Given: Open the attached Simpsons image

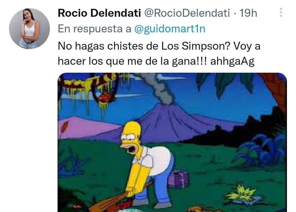Looking at the screenshot, I should click(x=172, y=142).
